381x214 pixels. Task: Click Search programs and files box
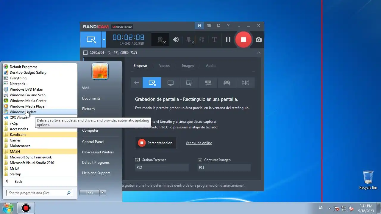(39, 193)
